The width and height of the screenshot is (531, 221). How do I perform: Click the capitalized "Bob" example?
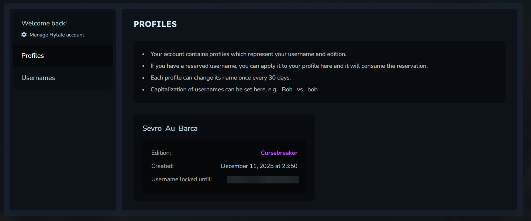coord(287,90)
